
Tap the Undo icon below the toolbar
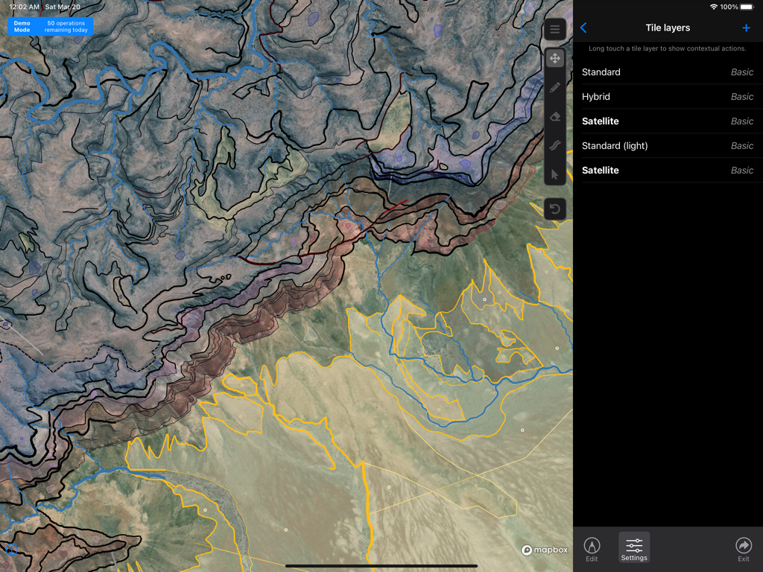(554, 209)
